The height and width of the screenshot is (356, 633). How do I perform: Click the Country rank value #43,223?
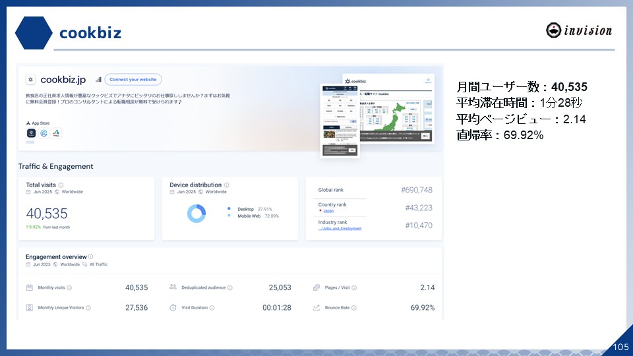pyautogui.click(x=419, y=208)
